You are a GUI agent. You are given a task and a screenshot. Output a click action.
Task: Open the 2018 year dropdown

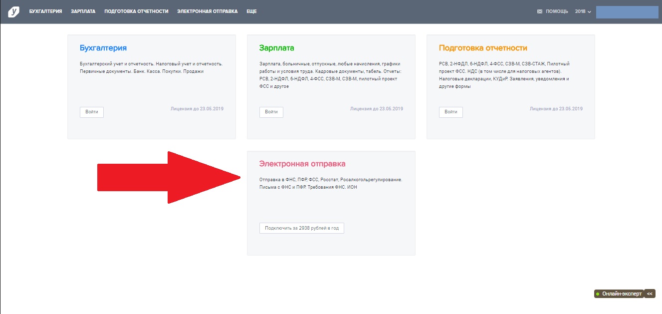pos(583,11)
